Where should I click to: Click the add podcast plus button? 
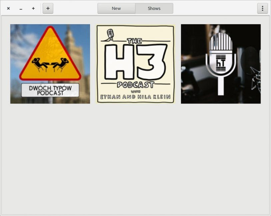pyautogui.click(x=48, y=8)
